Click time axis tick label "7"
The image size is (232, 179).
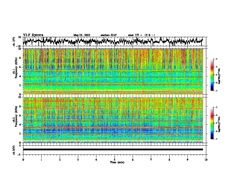(x=151, y=160)
